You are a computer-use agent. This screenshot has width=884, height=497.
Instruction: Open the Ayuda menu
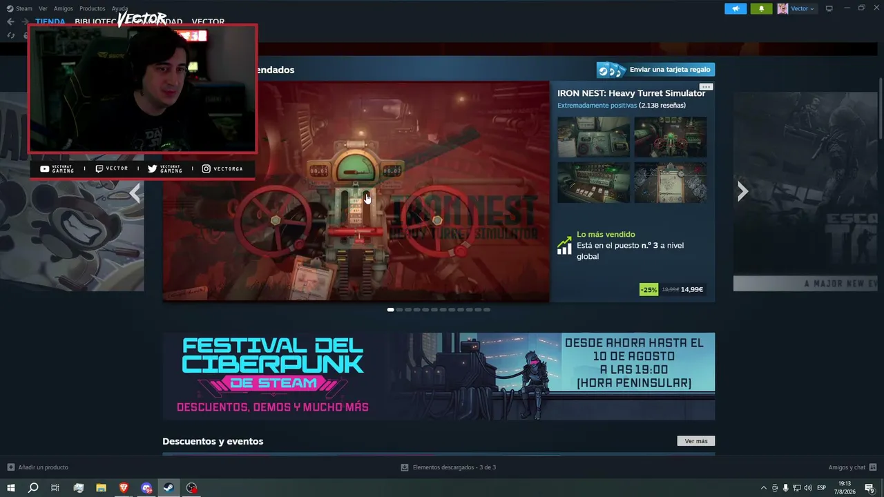(x=119, y=9)
